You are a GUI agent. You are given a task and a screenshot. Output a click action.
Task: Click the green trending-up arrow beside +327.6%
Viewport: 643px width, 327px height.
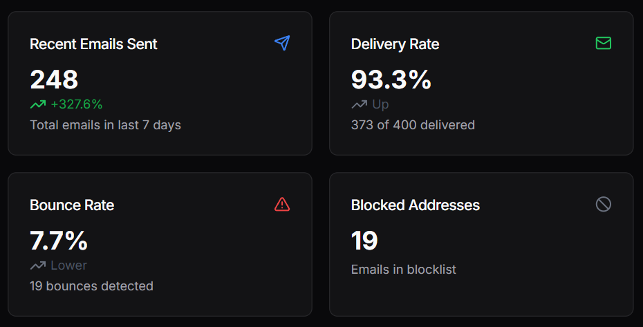[37, 105]
